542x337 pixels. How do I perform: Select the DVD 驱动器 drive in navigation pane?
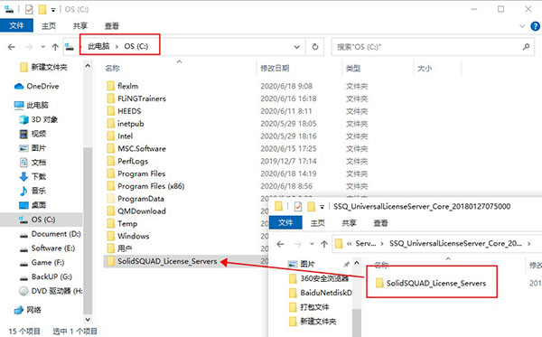pyautogui.click(x=51, y=291)
